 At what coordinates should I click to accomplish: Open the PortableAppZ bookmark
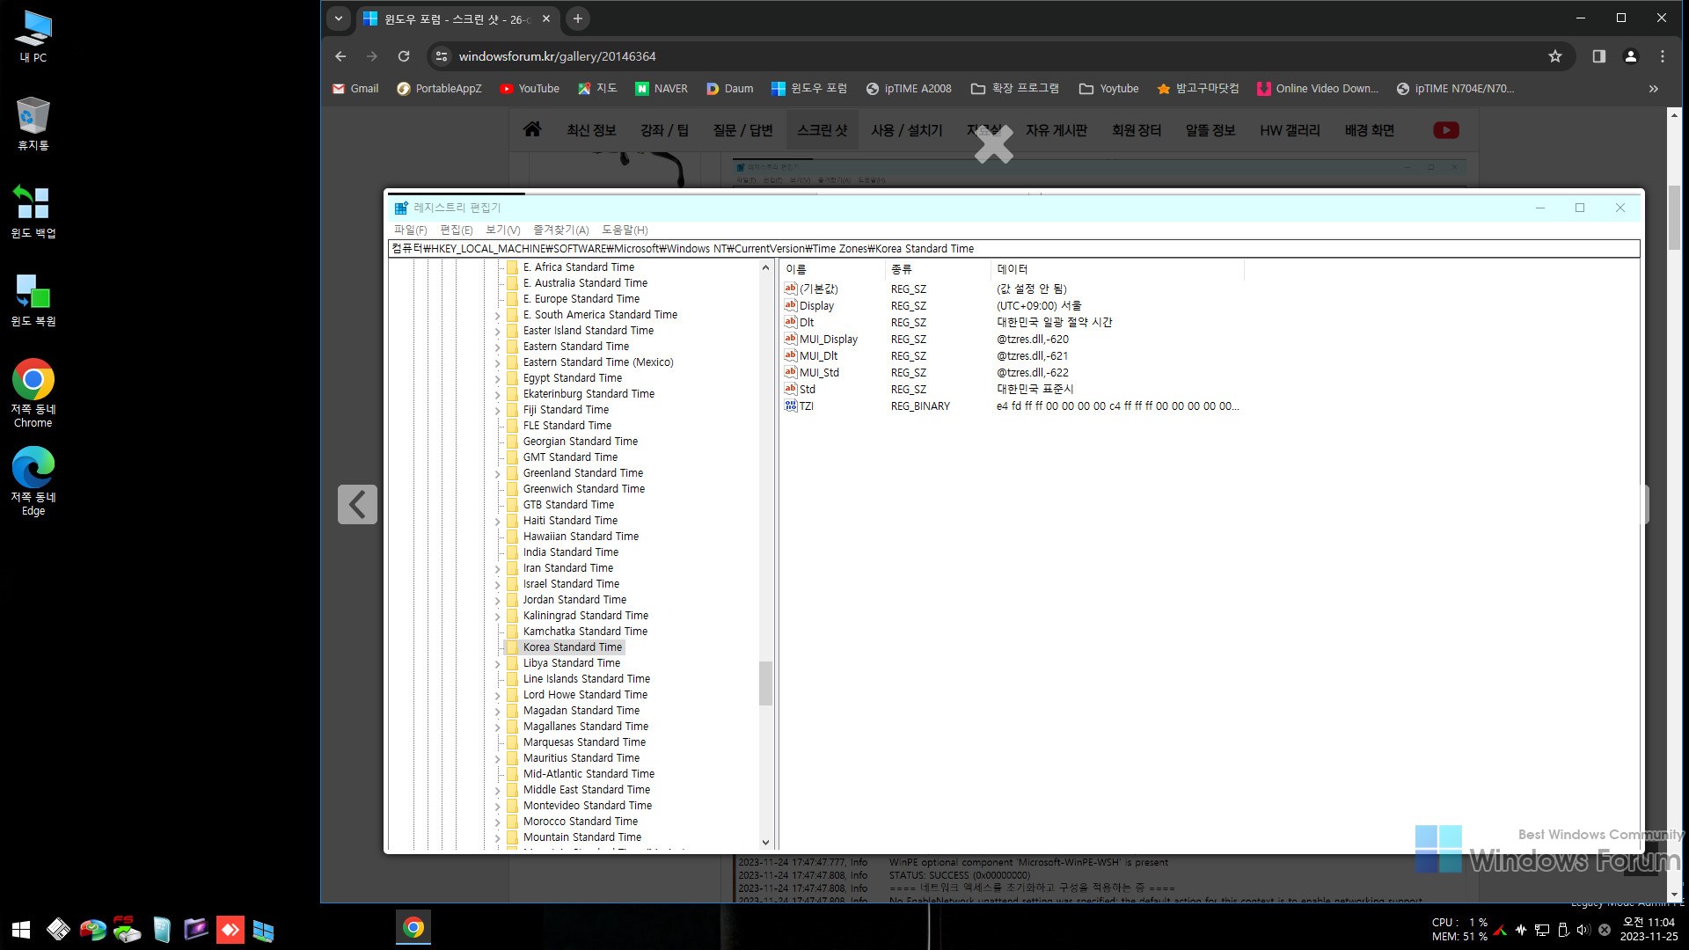[439, 89]
